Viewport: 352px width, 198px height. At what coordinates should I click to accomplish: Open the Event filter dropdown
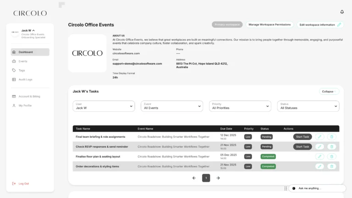tap(171, 106)
